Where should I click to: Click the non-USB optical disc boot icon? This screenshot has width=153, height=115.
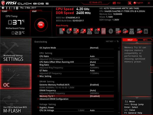(111, 31)
